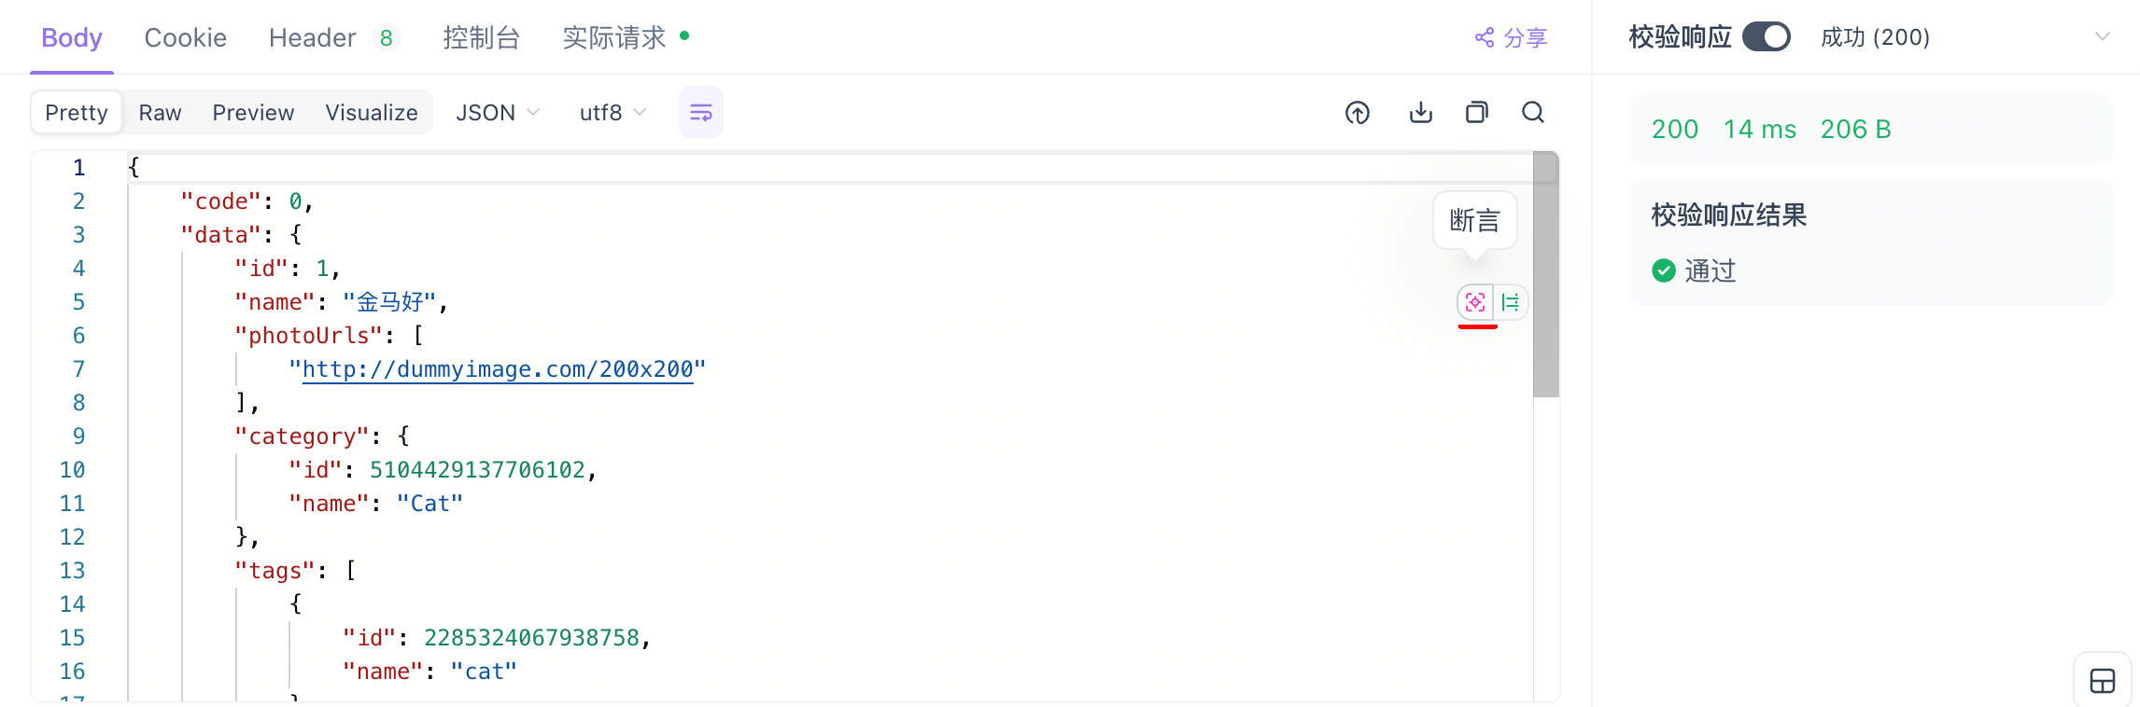The width and height of the screenshot is (2140, 707).
Task: Copy the response body
Action: (1476, 113)
